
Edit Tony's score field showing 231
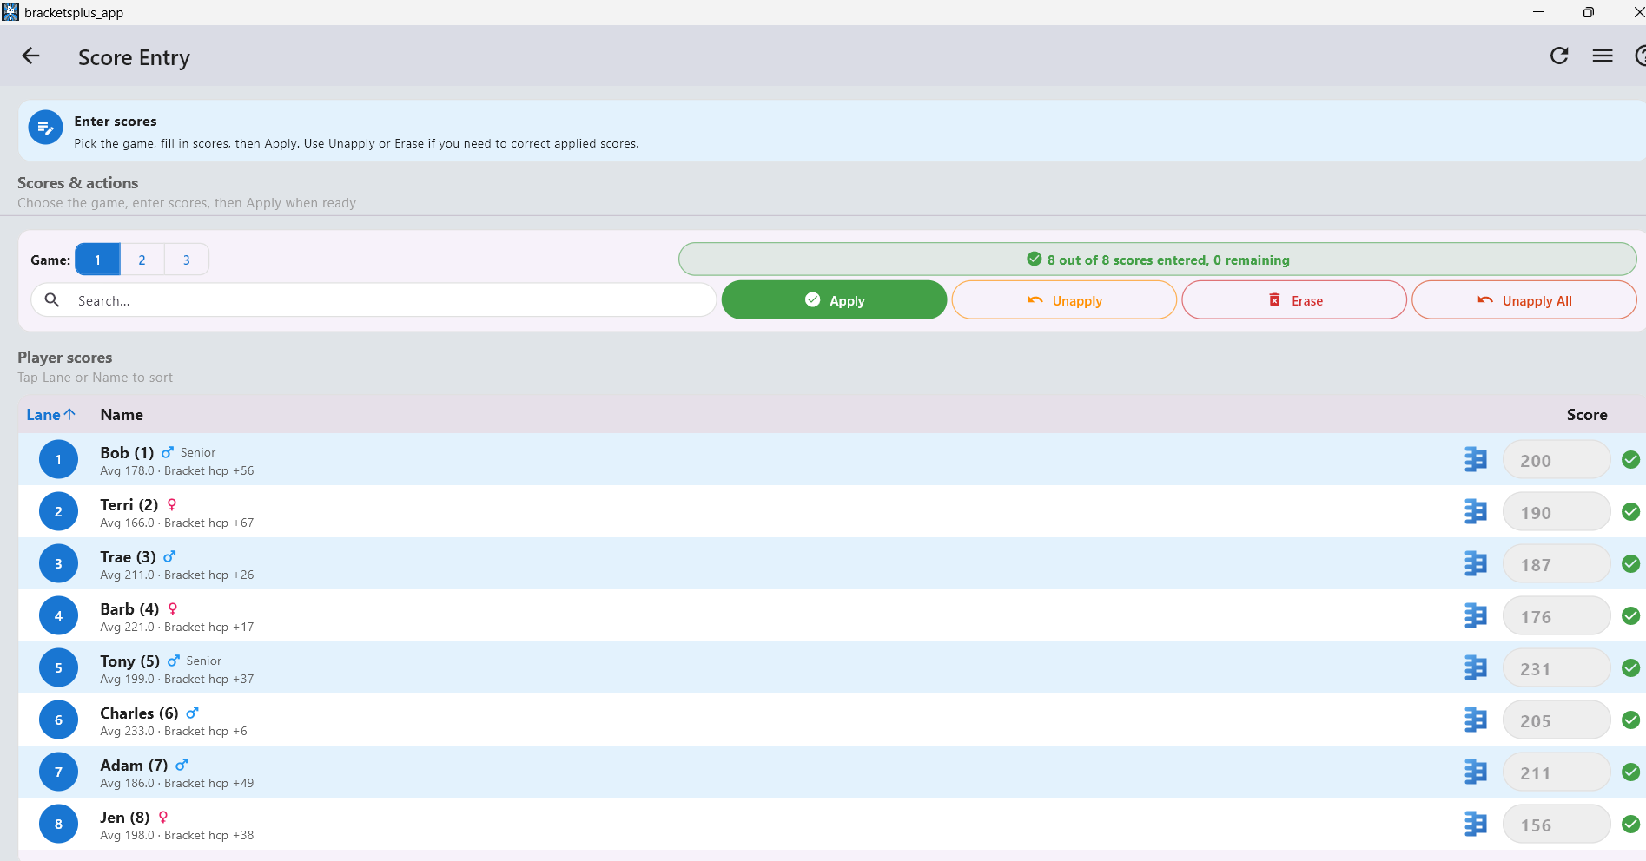(1557, 668)
